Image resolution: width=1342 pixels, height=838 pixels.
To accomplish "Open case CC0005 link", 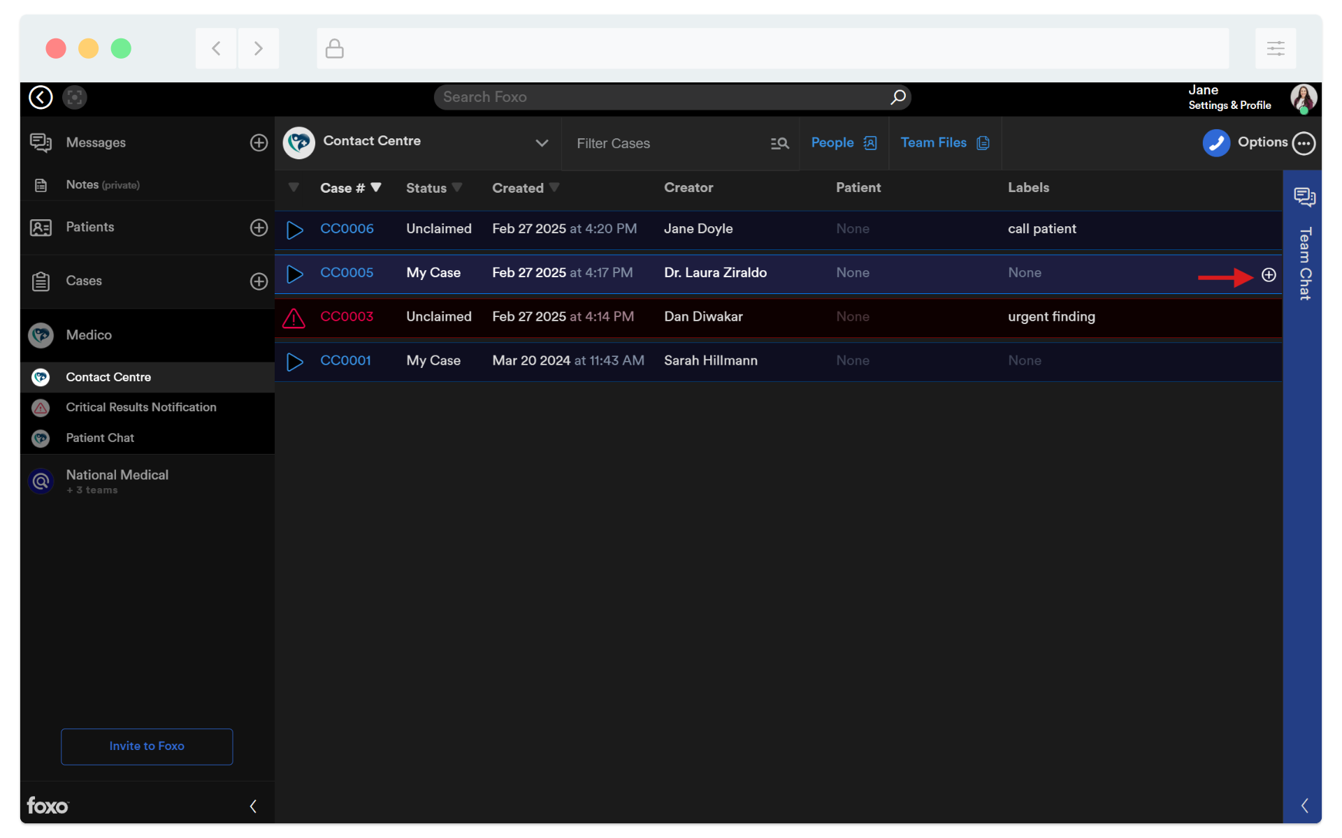I will 347,273.
